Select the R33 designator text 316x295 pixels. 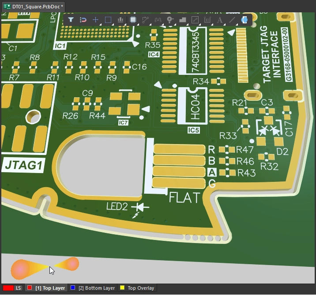click(228, 136)
